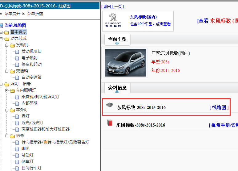Click the 车型:308s text
The image size is (238, 171).
160,62
